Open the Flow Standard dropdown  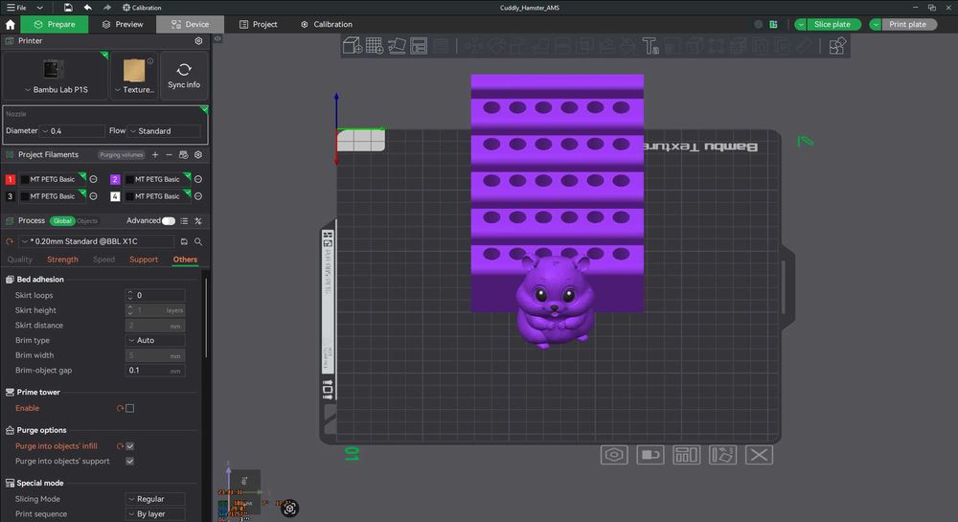tap(165, 130)
